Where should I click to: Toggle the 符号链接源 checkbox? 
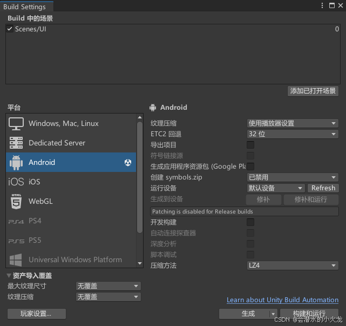point(250,156)
